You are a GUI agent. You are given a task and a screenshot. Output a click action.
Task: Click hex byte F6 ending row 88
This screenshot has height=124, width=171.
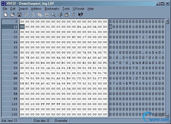(105, 63)
